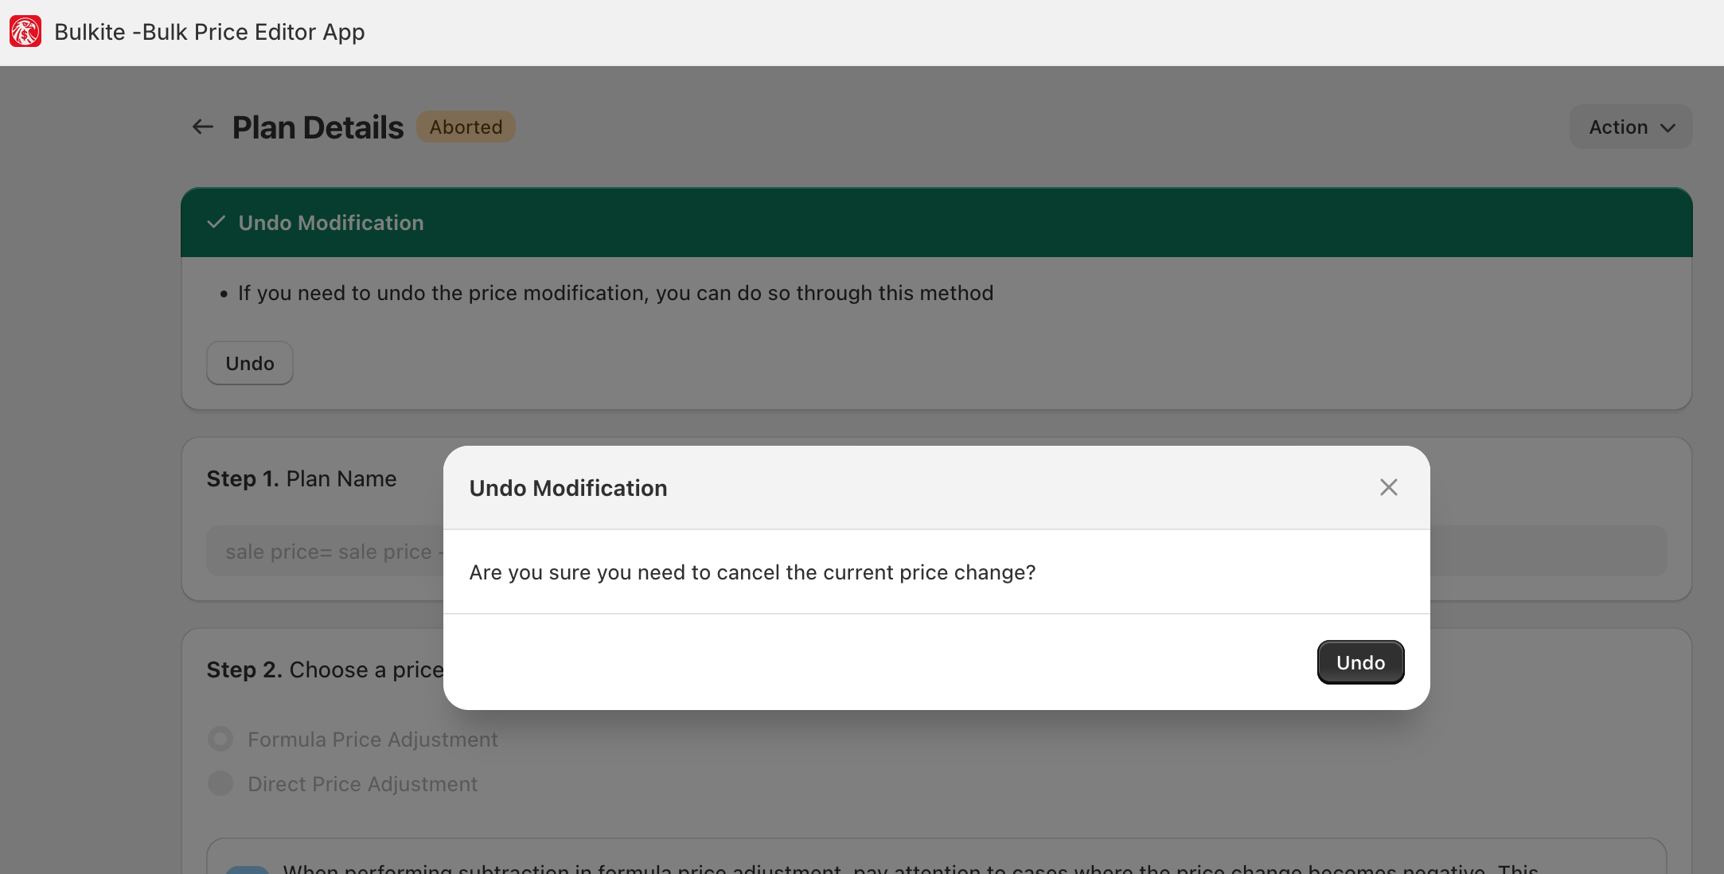Viewport: 1724px width, 874px height.
Task: Click the outlined Undo button under banner
Action: coord(250,363)
